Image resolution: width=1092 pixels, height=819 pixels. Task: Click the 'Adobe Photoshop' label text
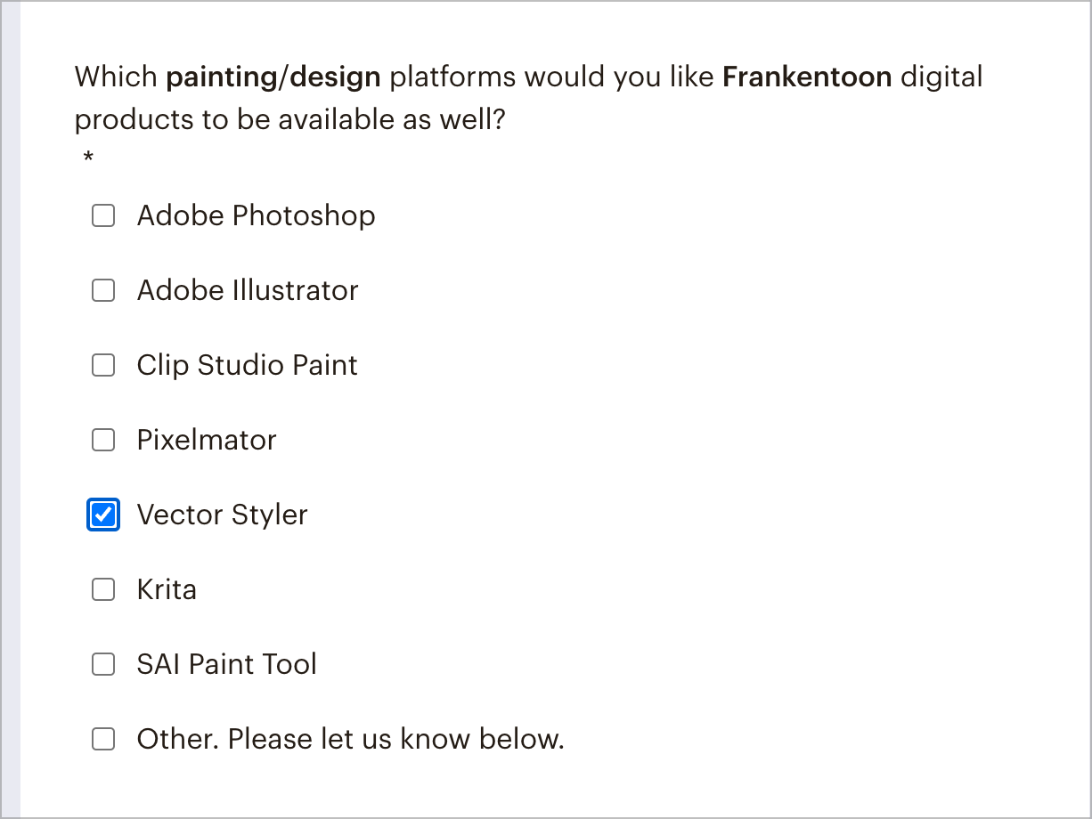pyautogui.click(x=256, y=215)
